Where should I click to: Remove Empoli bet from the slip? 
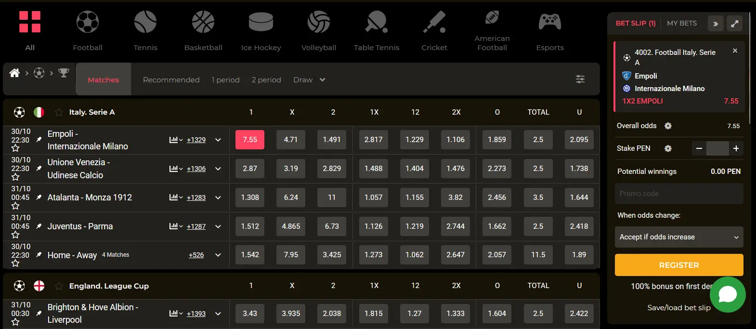pos(735,51)
